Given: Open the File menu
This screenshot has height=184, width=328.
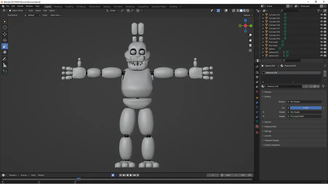Looking at the screenshot, I should 8,6.
